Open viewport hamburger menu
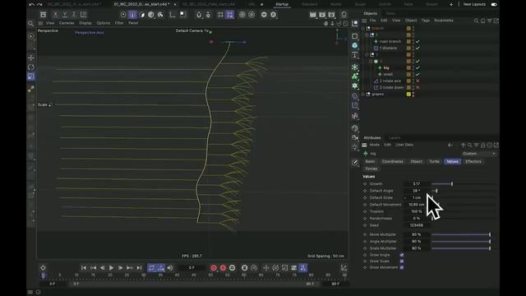Image resolution: width=526 pixels, height=296 pixels. pyautogui.click(x=40, y=23)
